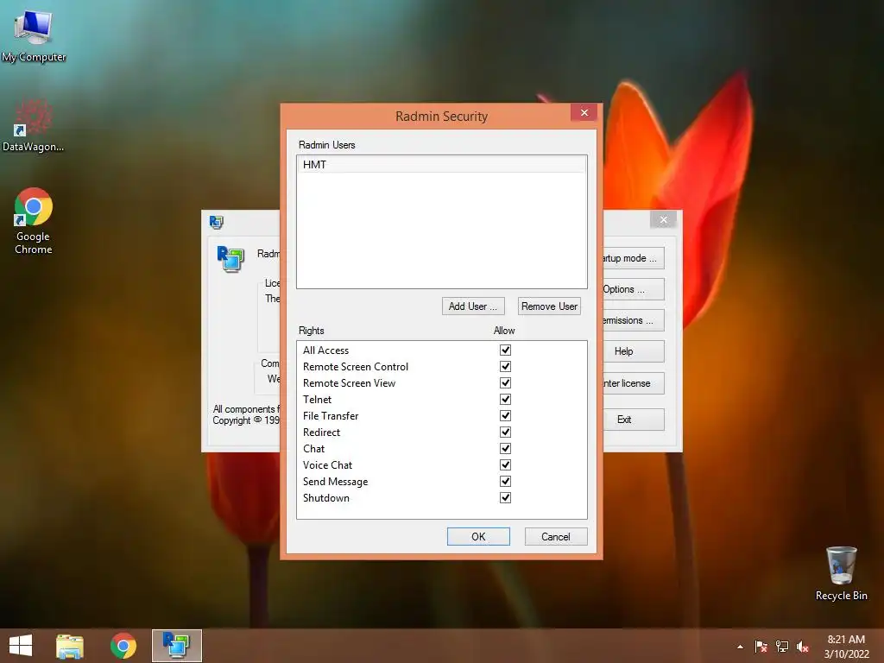Image resolution: width=884 pixels, height=663 pixels.
Task: Uncheck the Telnet right
Action: pyautogui.click(x=505, y=399)
